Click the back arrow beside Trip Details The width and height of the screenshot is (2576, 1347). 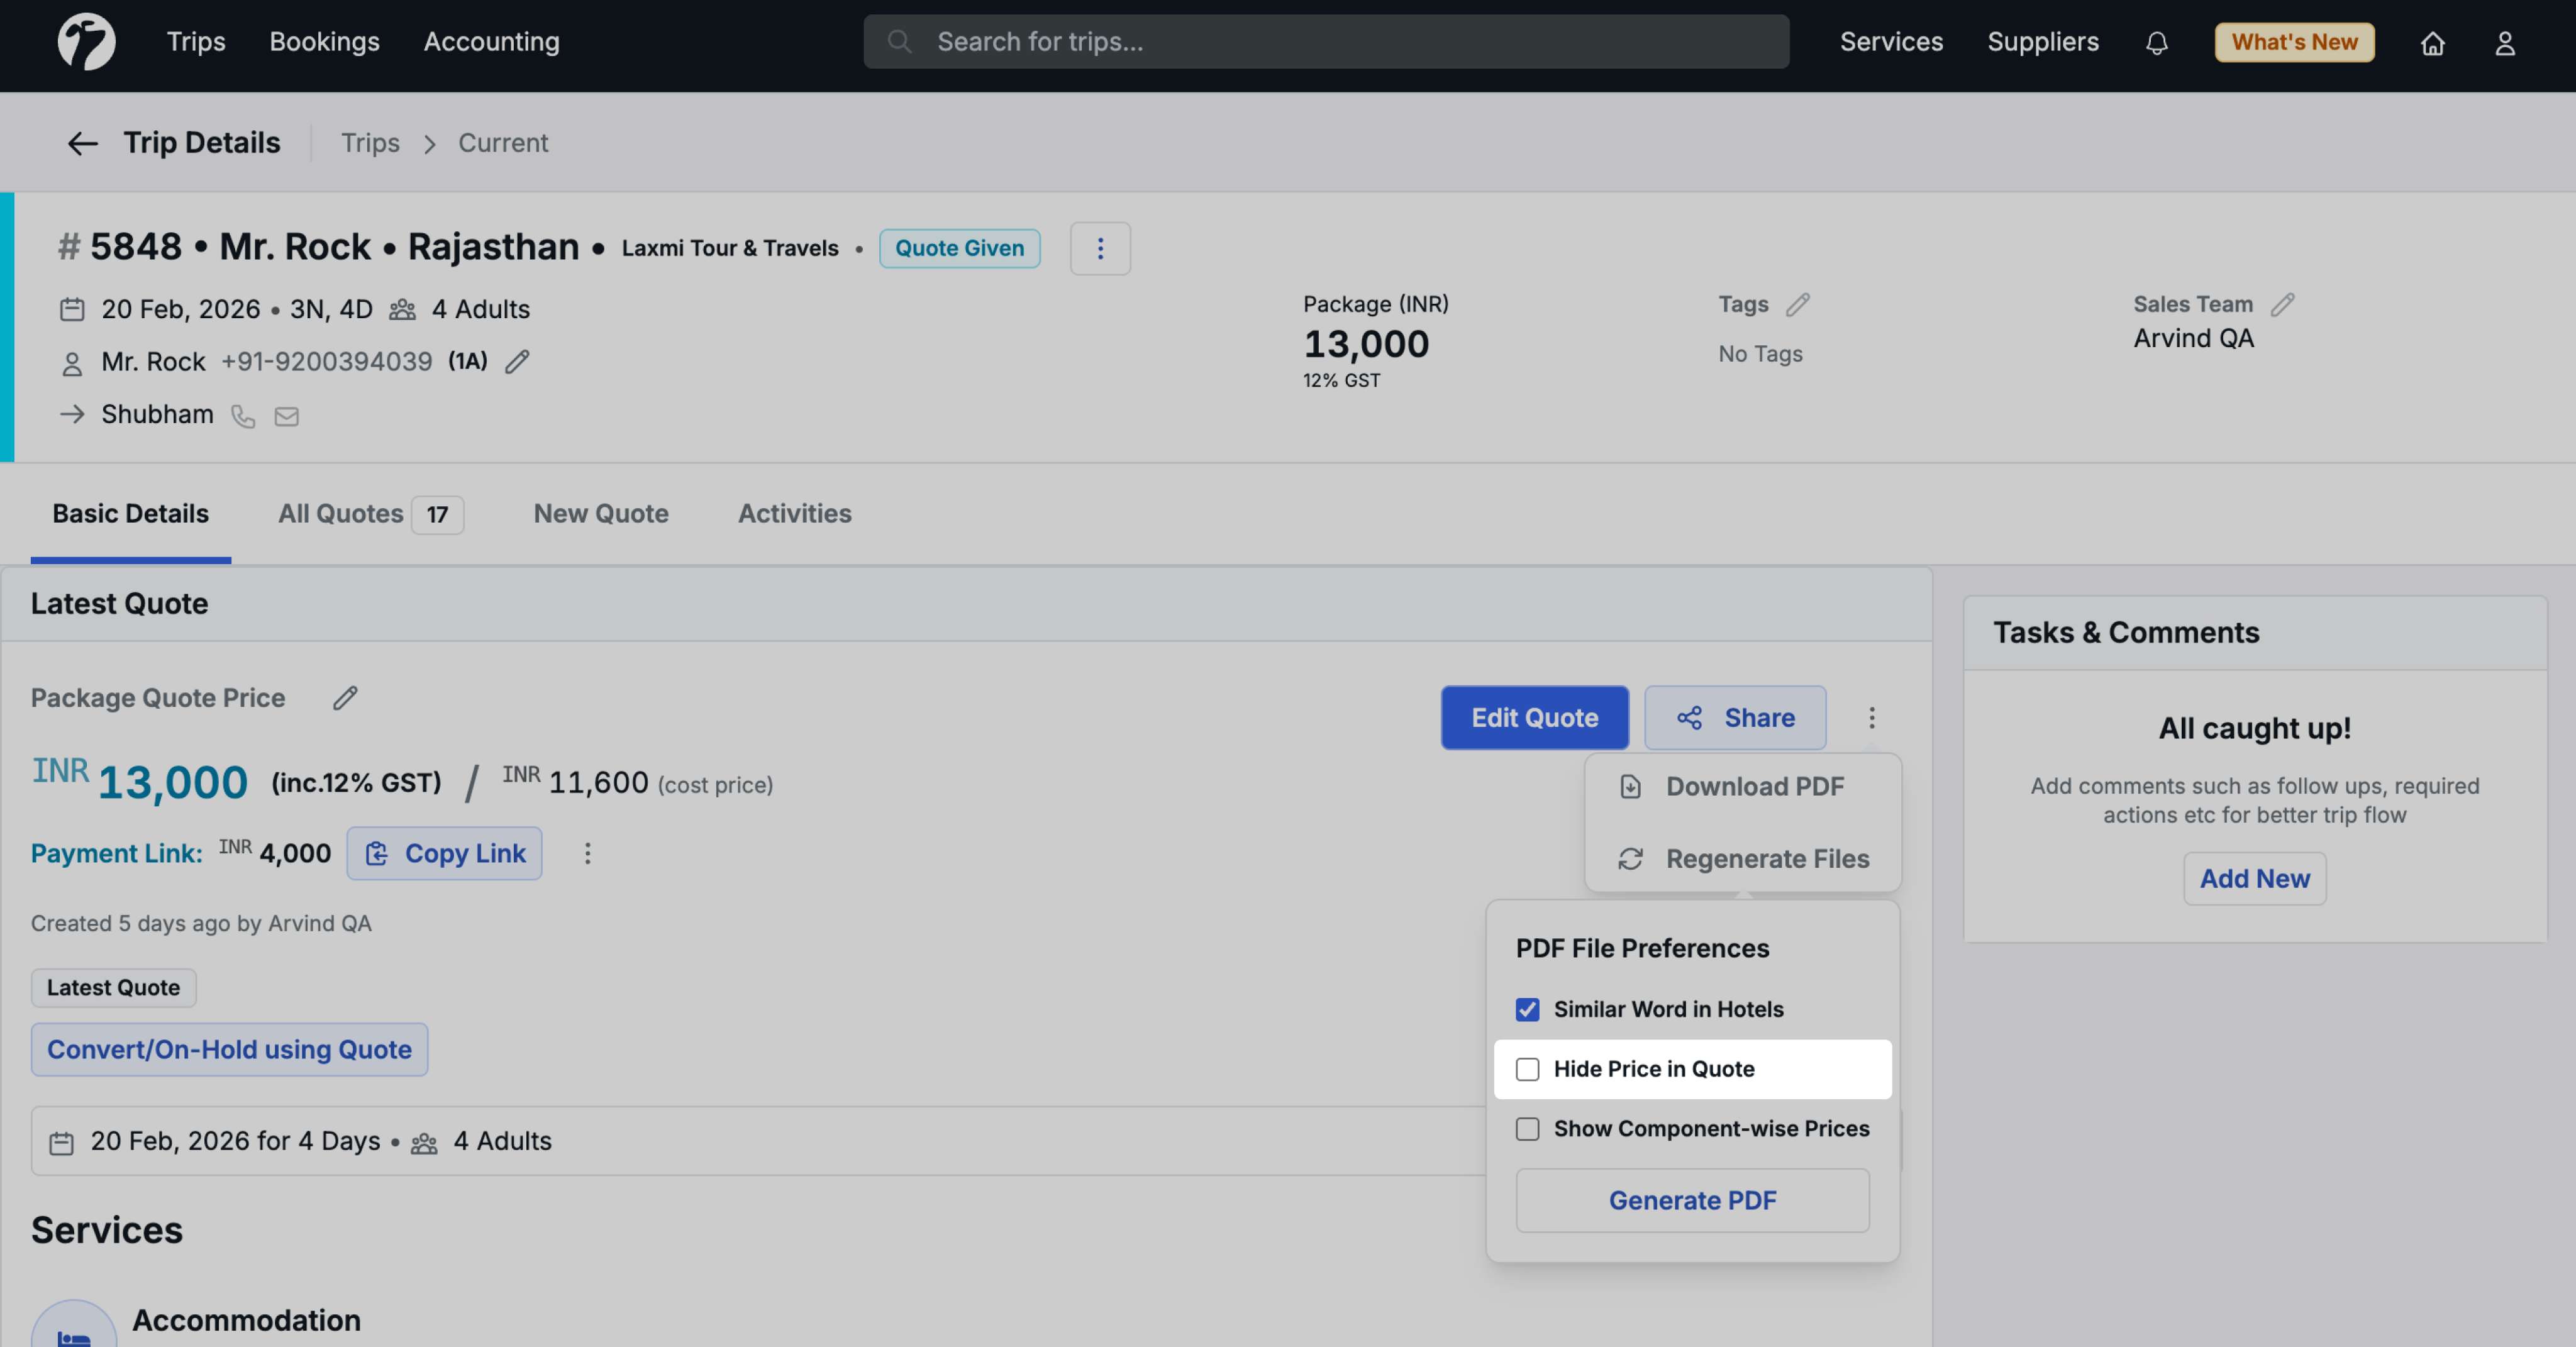pyautogui.click(x=82, y=143)
